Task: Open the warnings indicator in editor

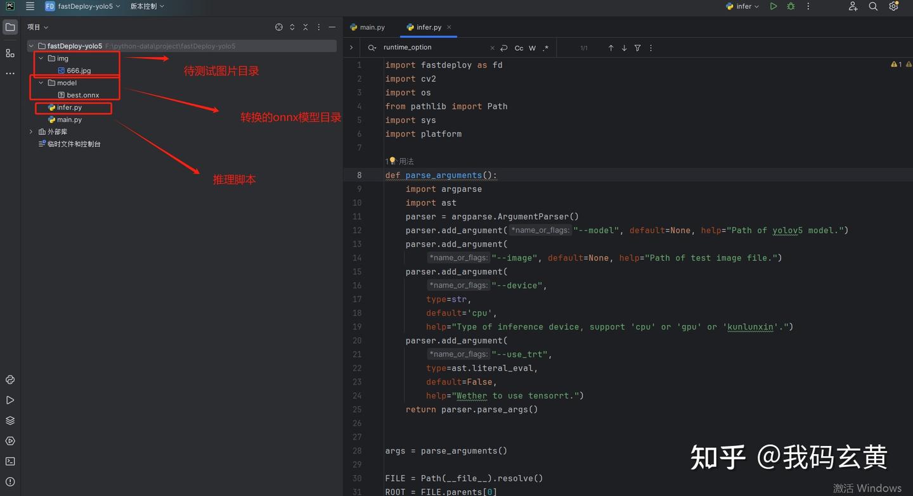Action: [x=896, y=65]
